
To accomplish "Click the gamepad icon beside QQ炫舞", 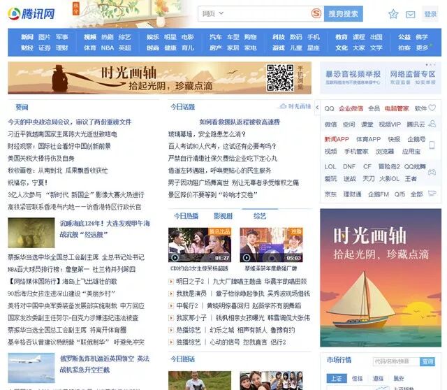I will 432,172.
